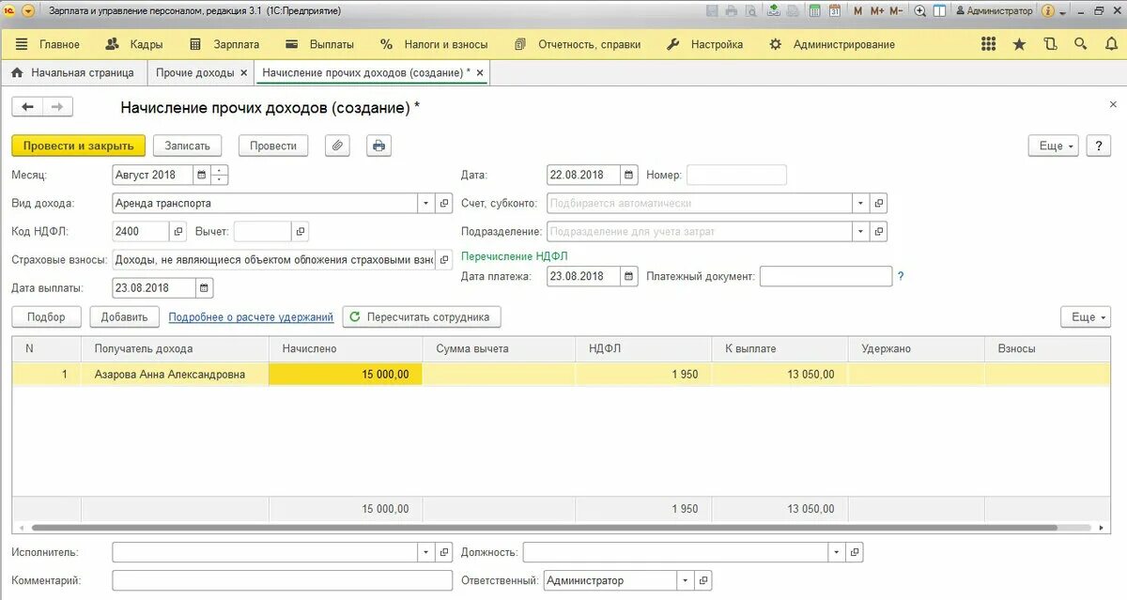Screen dimensions: 1127x600
Task: Click the Записать button
Action: tap(188, 146)
